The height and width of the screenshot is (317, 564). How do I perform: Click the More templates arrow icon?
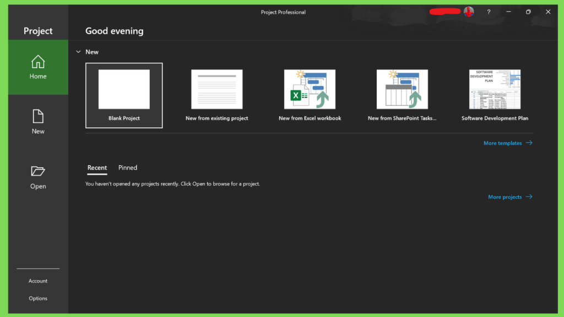[529, 143]
